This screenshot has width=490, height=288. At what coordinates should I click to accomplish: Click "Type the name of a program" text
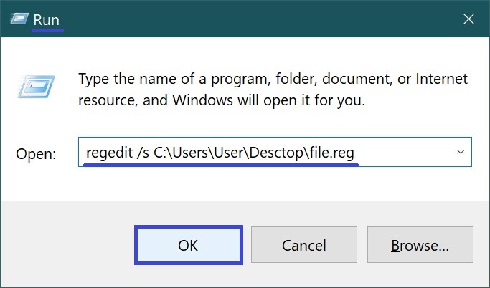click(172, 79)
